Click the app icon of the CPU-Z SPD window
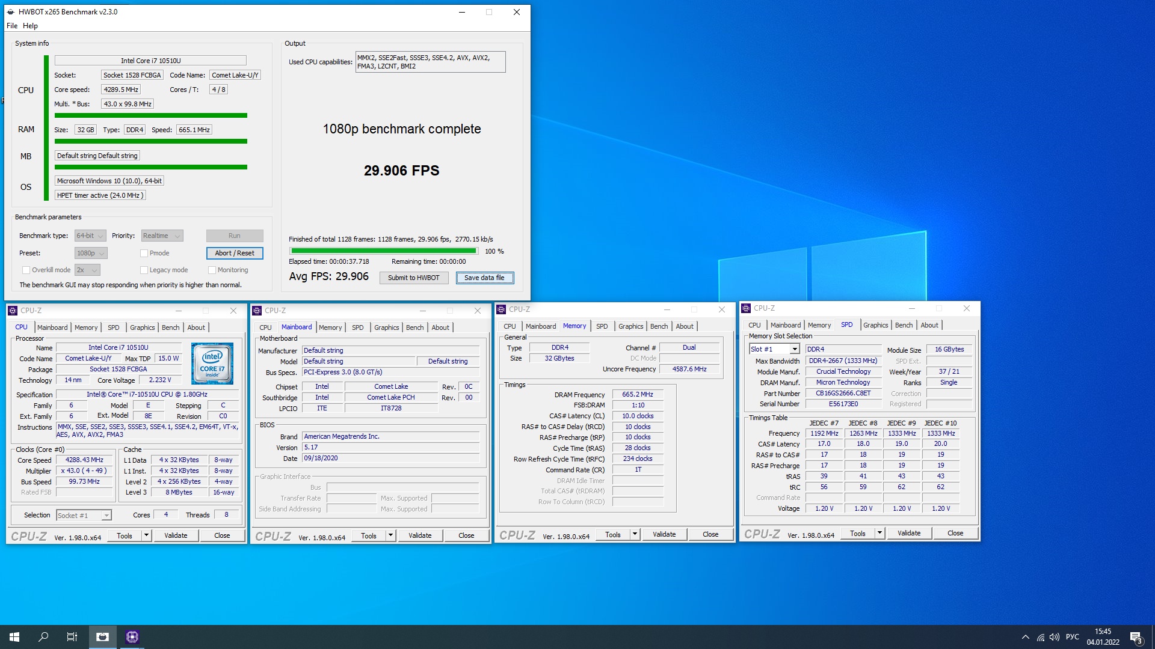This screenshot has height=649, width=1155. (x=746, y=308)
